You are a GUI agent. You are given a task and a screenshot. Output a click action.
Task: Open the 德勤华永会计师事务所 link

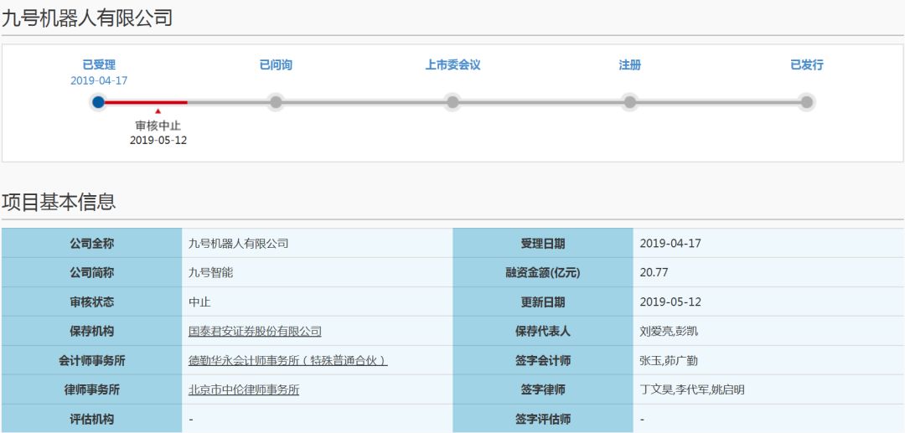288,361
